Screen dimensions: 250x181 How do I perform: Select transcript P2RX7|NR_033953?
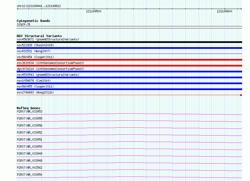coord(29,111)
